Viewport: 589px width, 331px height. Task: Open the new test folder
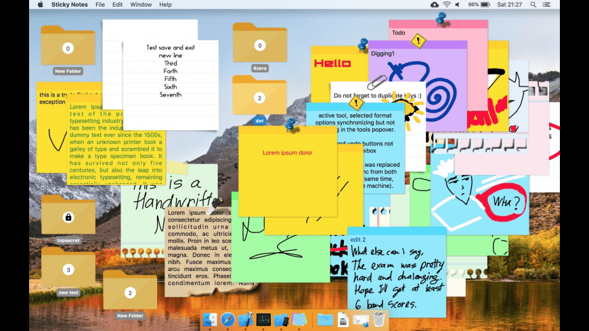click(x=68, y=267)
